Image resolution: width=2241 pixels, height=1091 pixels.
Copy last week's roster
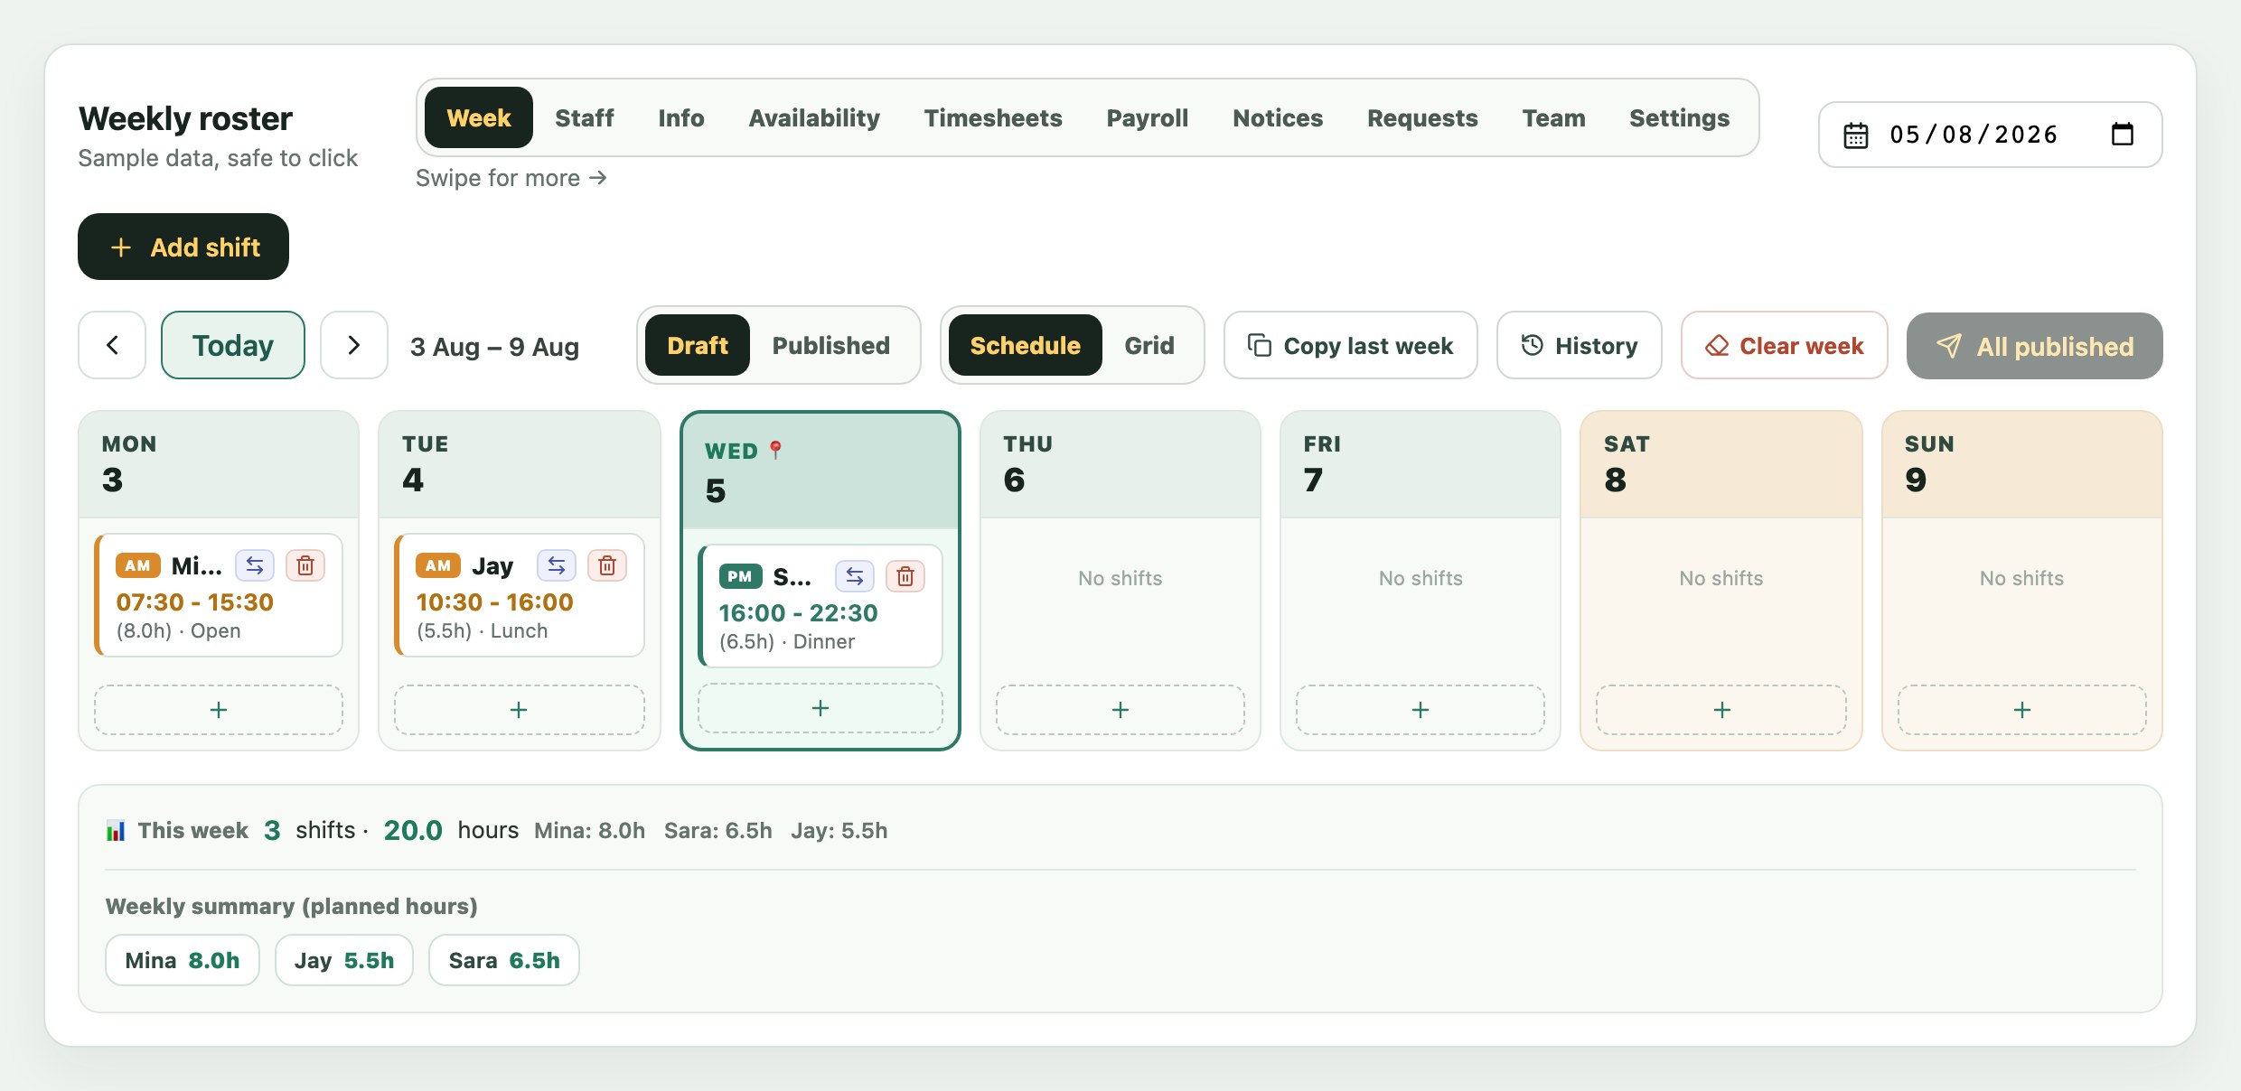[x=1351, y=345]
